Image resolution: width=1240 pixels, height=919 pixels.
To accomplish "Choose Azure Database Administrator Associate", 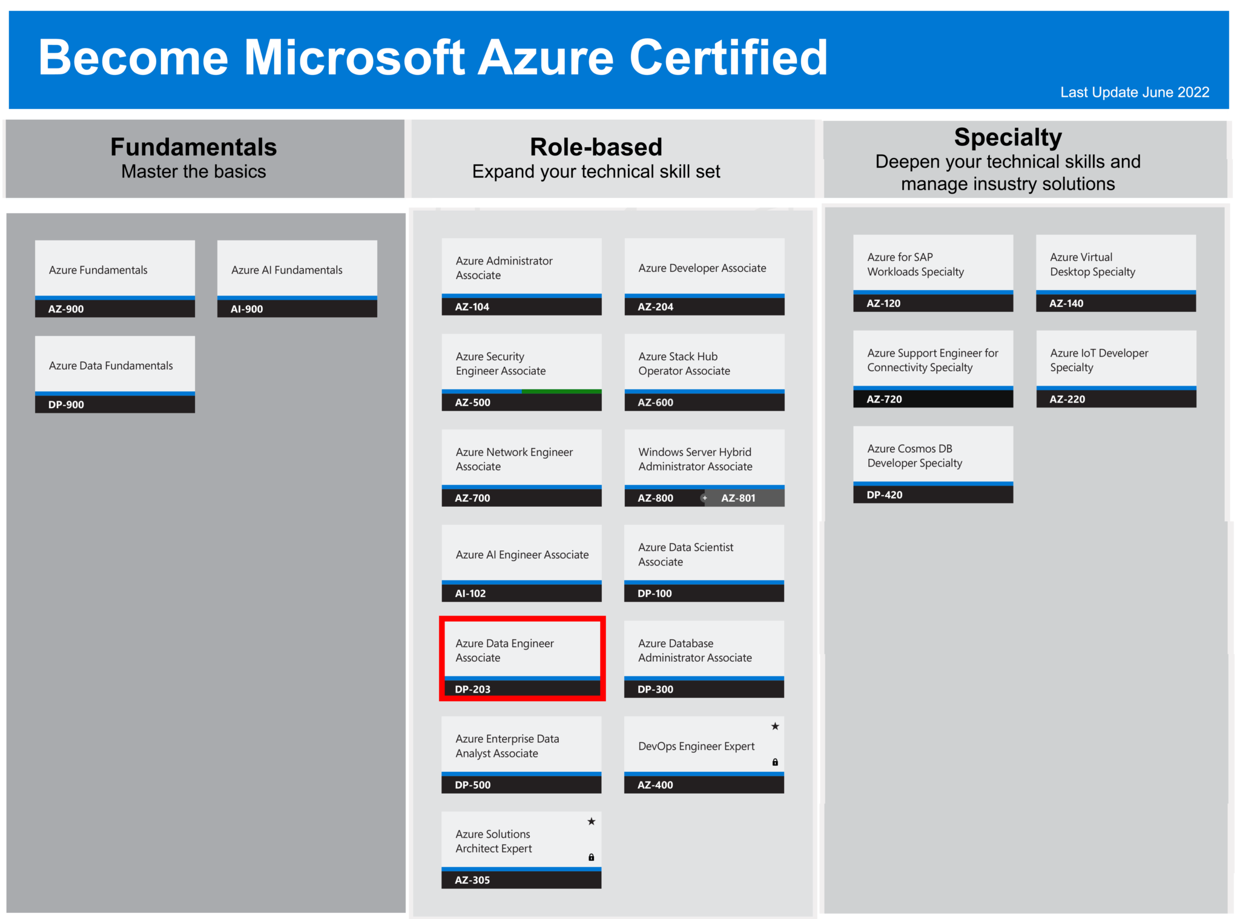I will click(704, 659).
